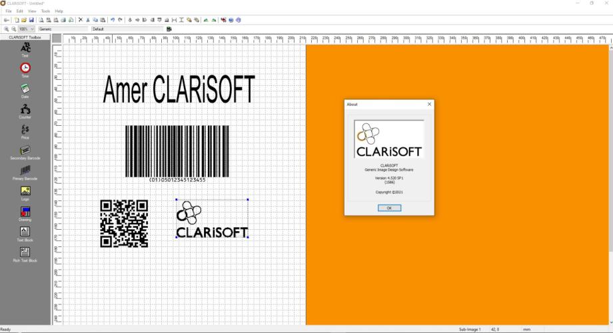Select the Text Block tool
The image size is (613, 333).
(25, 234)
